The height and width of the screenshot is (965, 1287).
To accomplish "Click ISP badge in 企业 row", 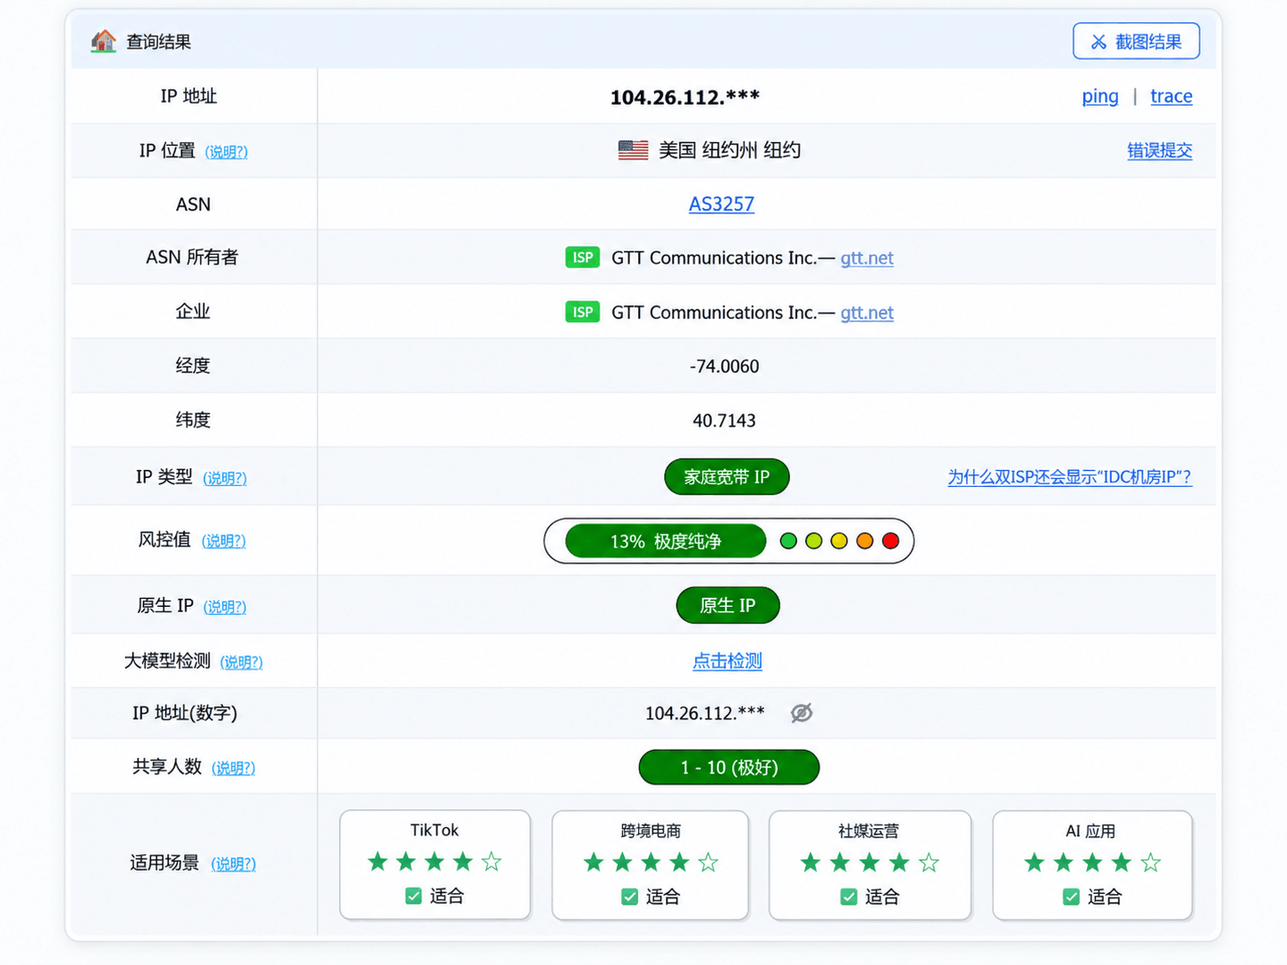I will pyautogui.click(x=582, y=312).
